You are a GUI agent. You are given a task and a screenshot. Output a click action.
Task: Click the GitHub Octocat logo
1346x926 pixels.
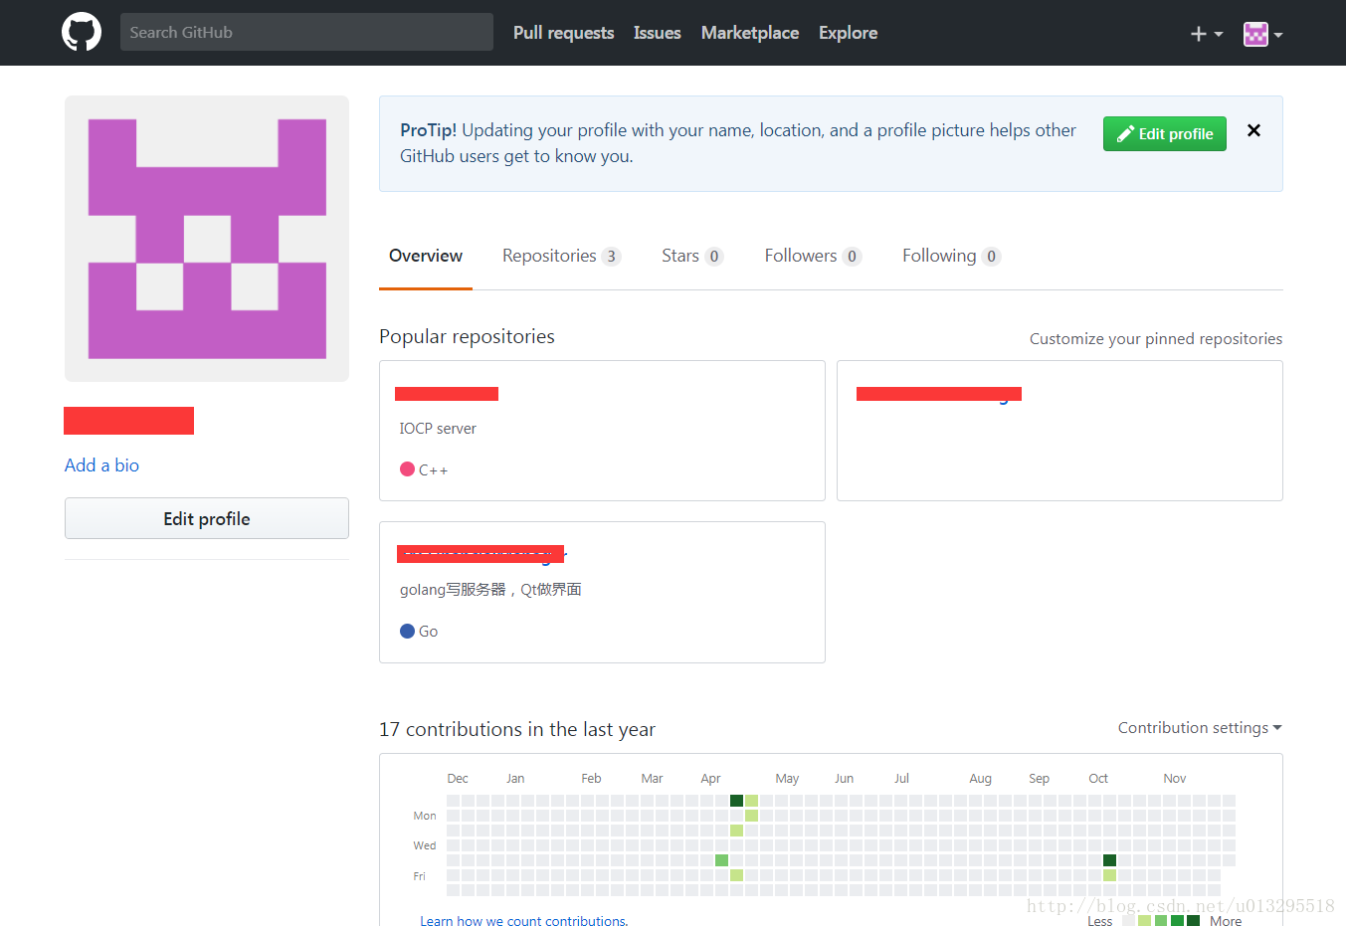pyautogui.click(x=82, y=32)
